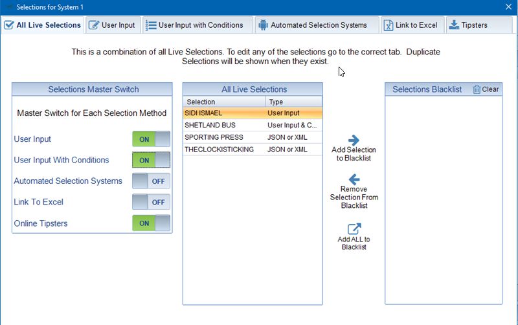Click the Excel icon on the Link to Excel tab
This screenshot has width=518, height=325.
click(388, 25)
